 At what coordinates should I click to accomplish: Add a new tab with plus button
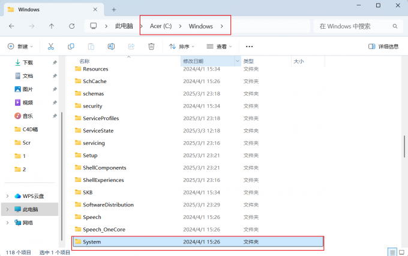point(114,10)
